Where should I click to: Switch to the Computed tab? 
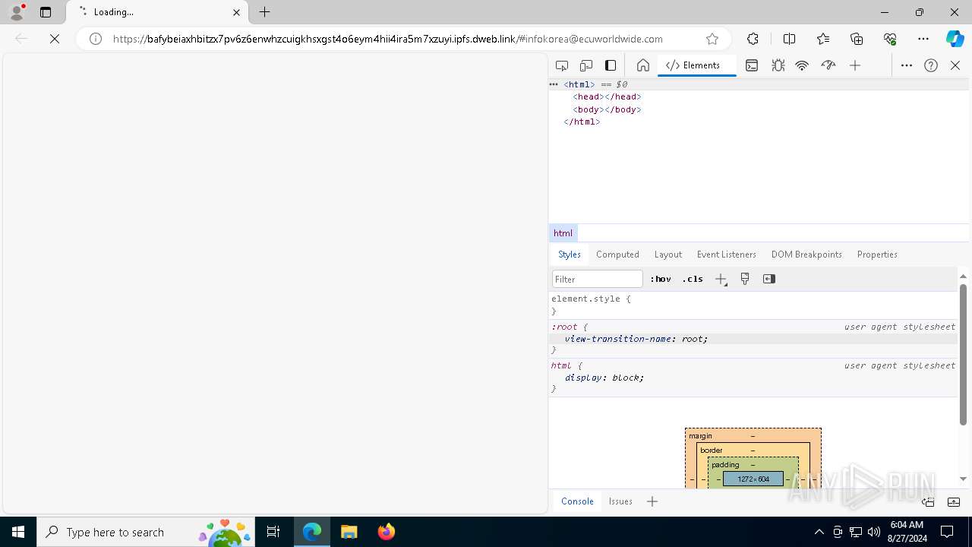[x=617, y=255]
